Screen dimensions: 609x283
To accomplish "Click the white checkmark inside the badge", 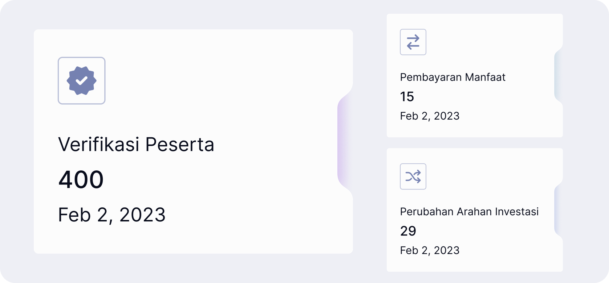I will click(x=82, y=80).
